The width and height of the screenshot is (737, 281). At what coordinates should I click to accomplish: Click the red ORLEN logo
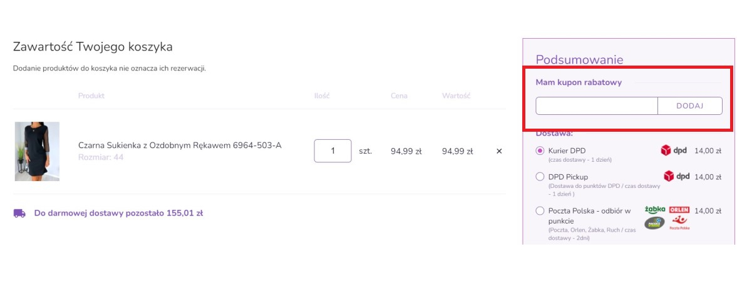pos(679,209)
